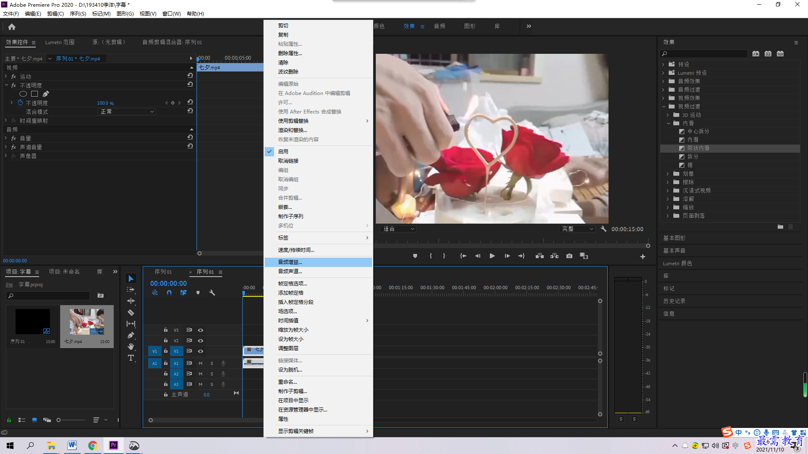Mute audio track A3
The width and height of the screenshot is (808, 454).
pos(200,384)
